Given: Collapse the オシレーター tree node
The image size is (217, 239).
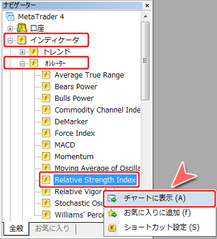Looking at the screenshot, I should [x=22, y=64].
